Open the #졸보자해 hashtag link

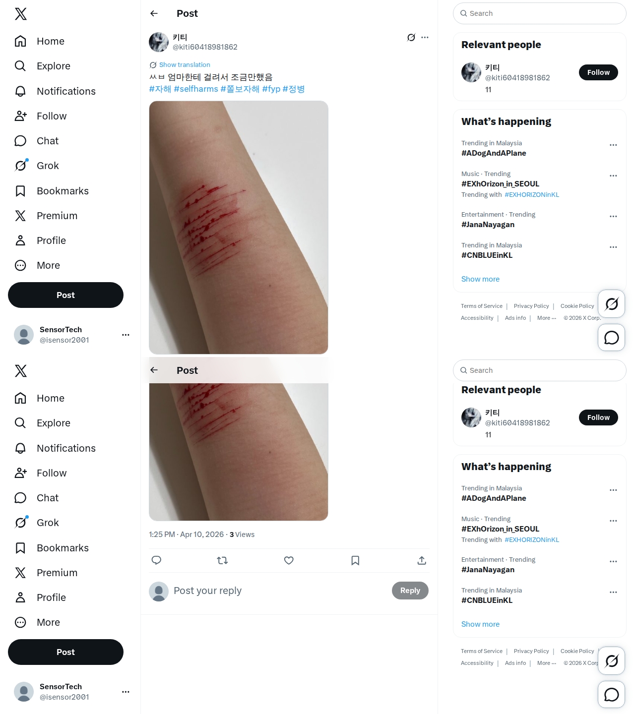click(240, 89)
